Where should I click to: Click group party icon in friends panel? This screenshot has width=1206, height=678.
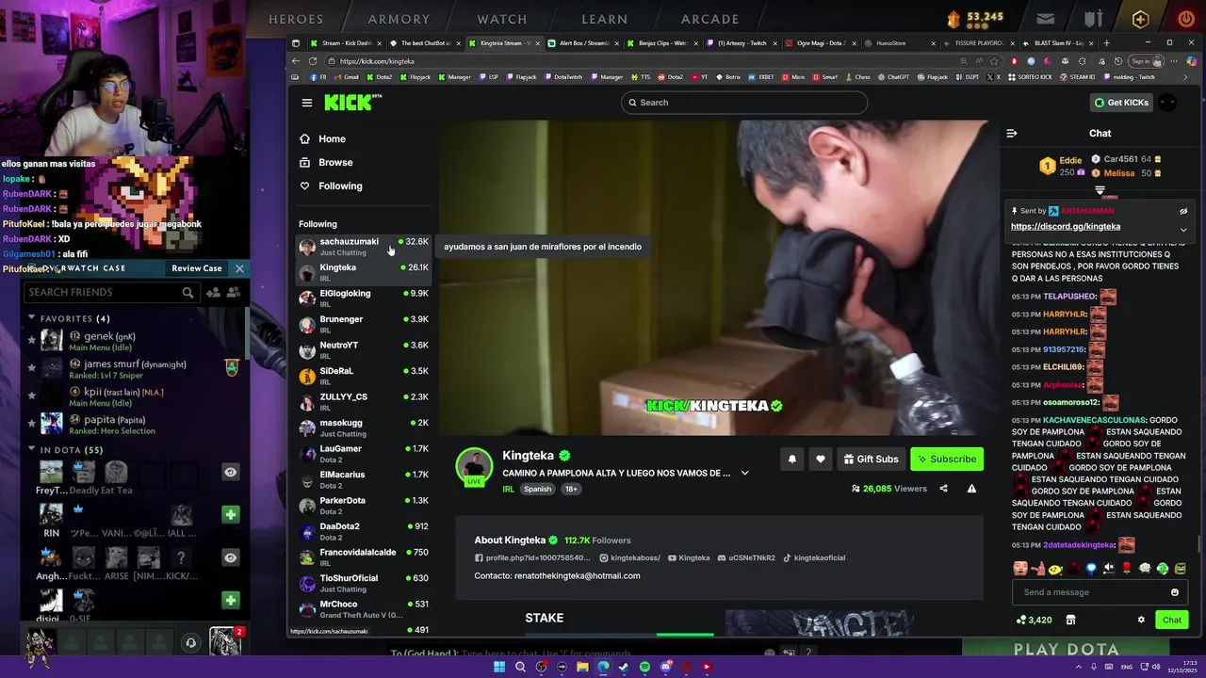[234, 293]
